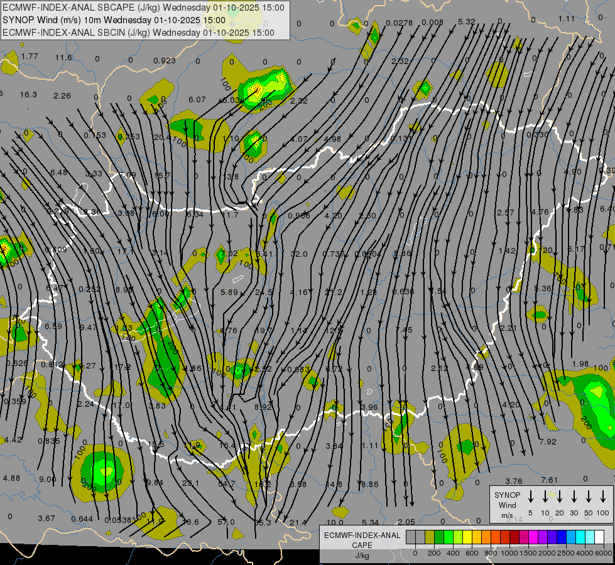The height and width of the screenshot is (565, 615).
Task: Click the map value 9.84
Action: click(154, 482)
